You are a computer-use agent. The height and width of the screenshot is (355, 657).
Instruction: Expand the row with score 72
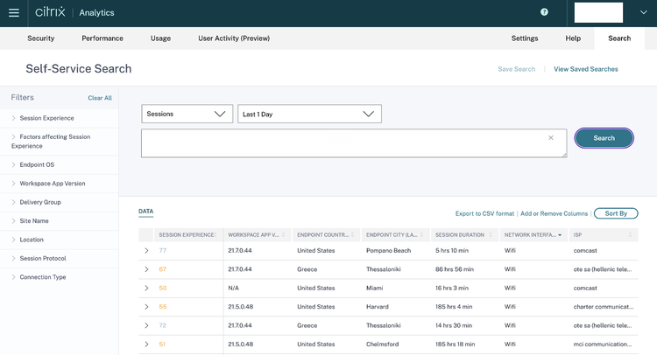pyautogui.click(x=146, y=325)
